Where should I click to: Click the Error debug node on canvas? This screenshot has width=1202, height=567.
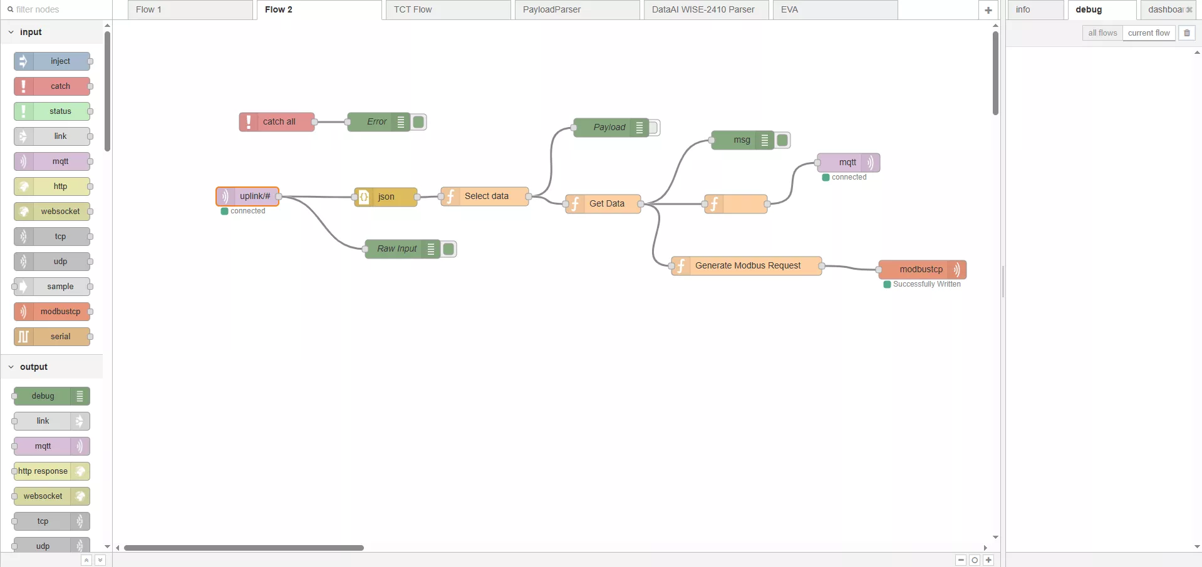click(x=378, y=122)
